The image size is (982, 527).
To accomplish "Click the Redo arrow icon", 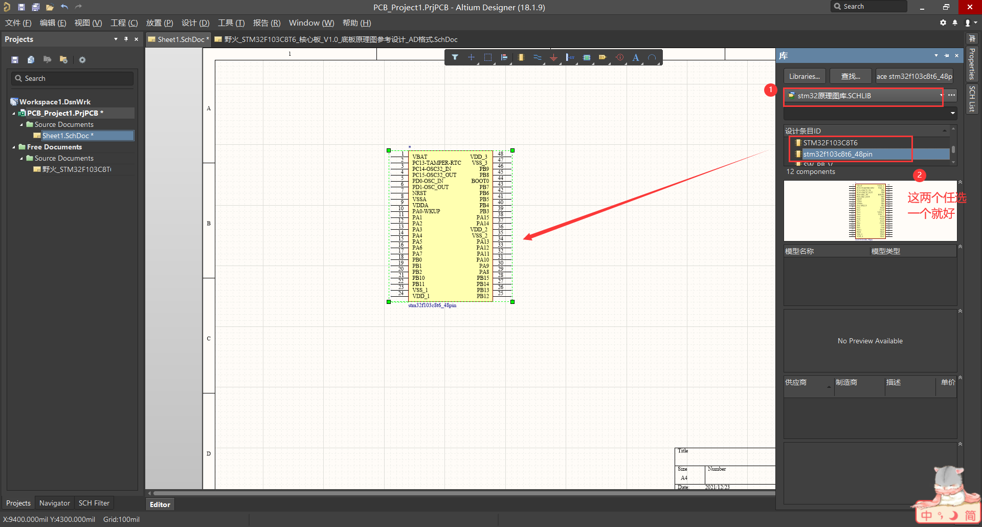I will tap(78, 7).
